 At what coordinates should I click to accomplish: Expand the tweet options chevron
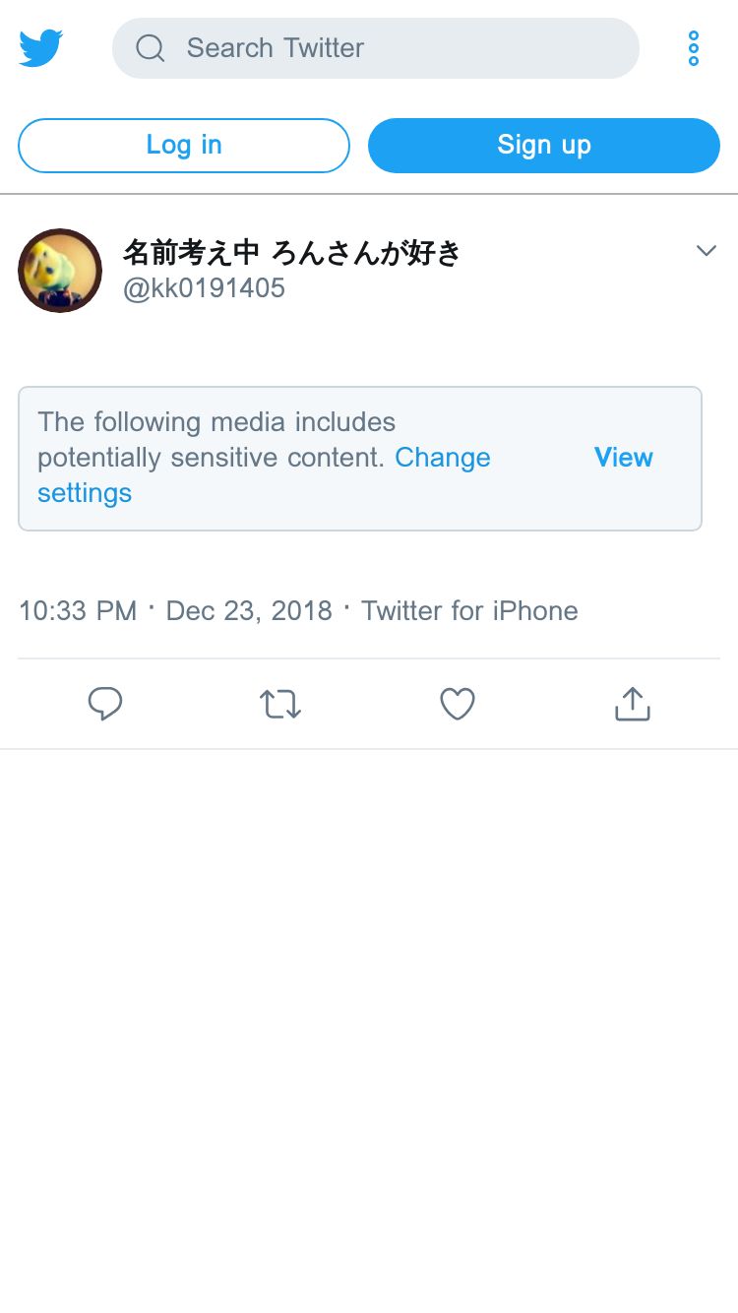(706, 251)
